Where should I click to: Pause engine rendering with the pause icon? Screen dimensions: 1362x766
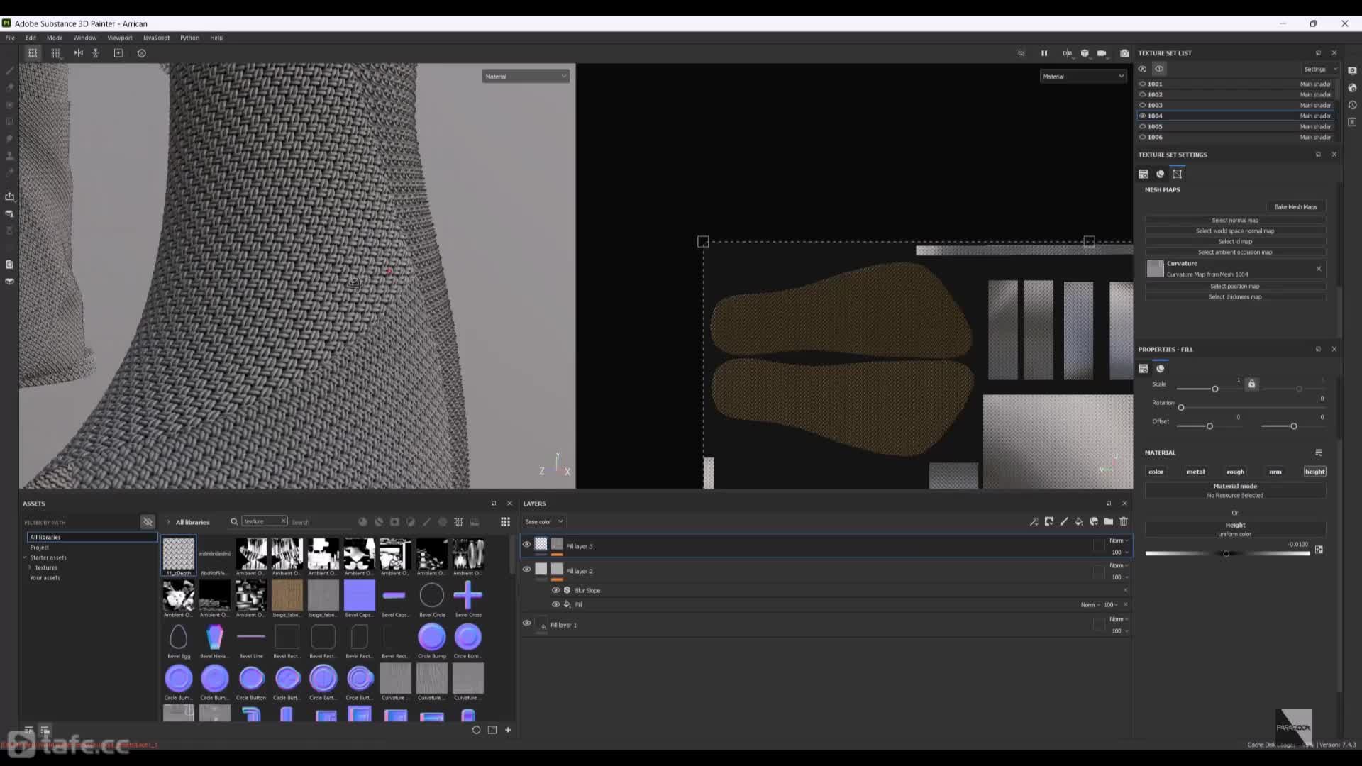[1044, 53]
